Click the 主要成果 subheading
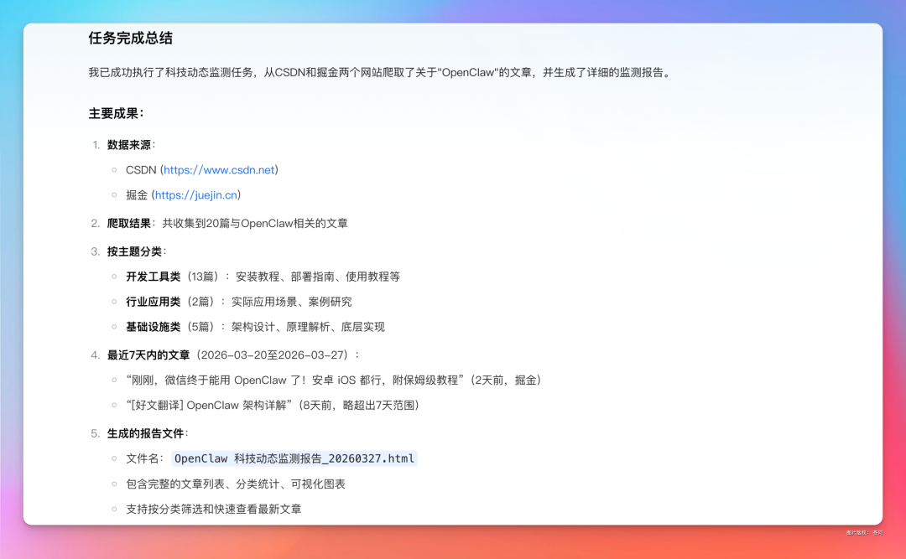The image size is (906, 559). [x=116, y=113]
